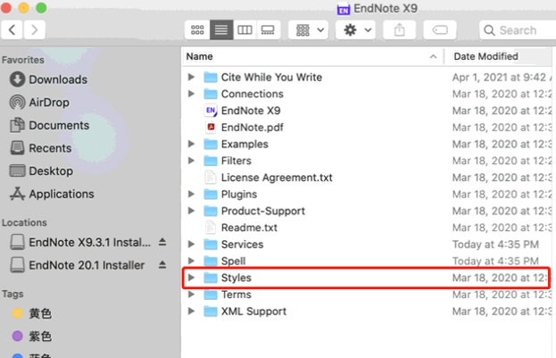Screen dimensions: 556x358
Task: Sort by the Name column header
Action: (x=312, y=56)
